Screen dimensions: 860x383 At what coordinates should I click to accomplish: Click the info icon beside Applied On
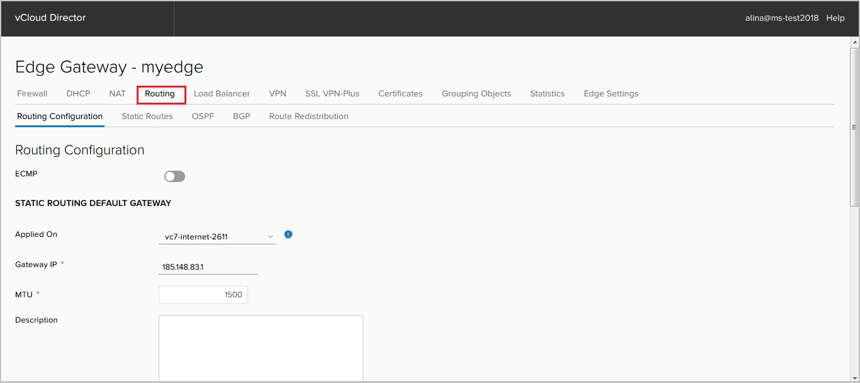(x=288, y=234)
